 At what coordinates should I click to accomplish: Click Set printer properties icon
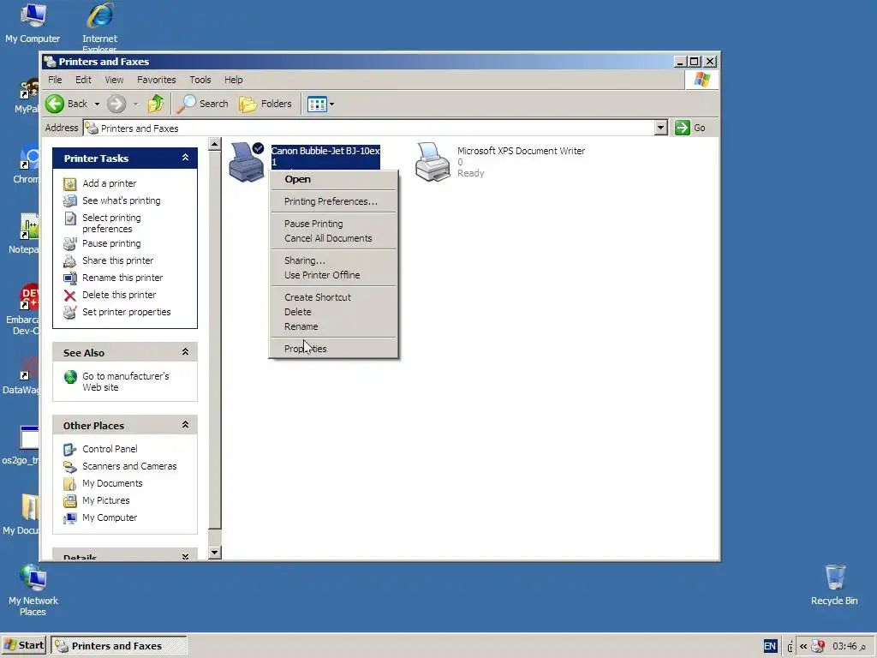point(70,312)
